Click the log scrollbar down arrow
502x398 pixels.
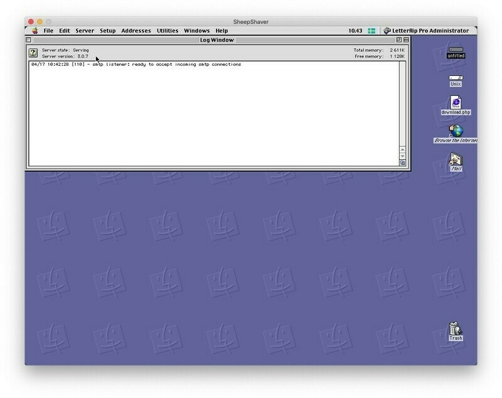pyautogui.click(x=402, y=155)
